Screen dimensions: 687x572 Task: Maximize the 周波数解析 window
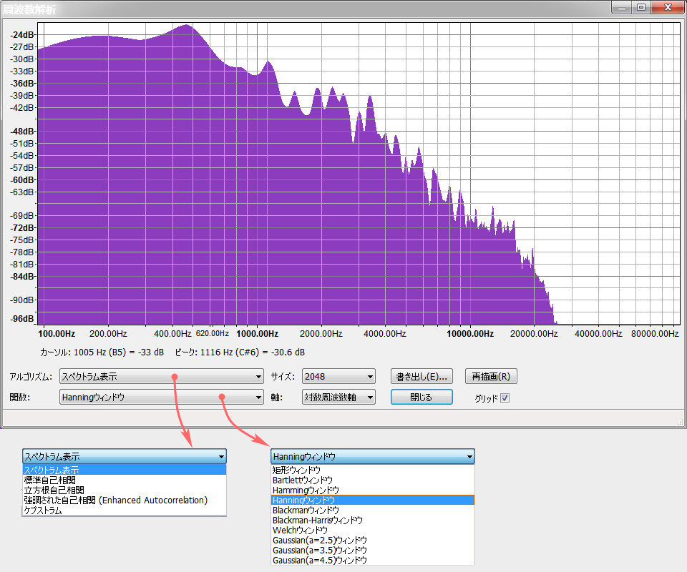[641, 7]
